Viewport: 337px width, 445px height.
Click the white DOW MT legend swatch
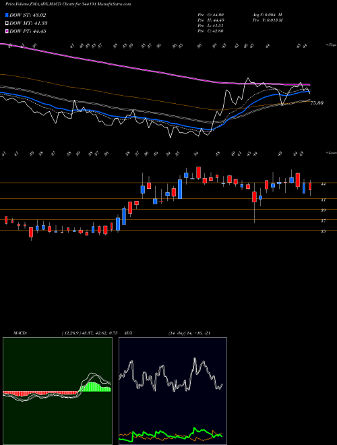(7, 24)
